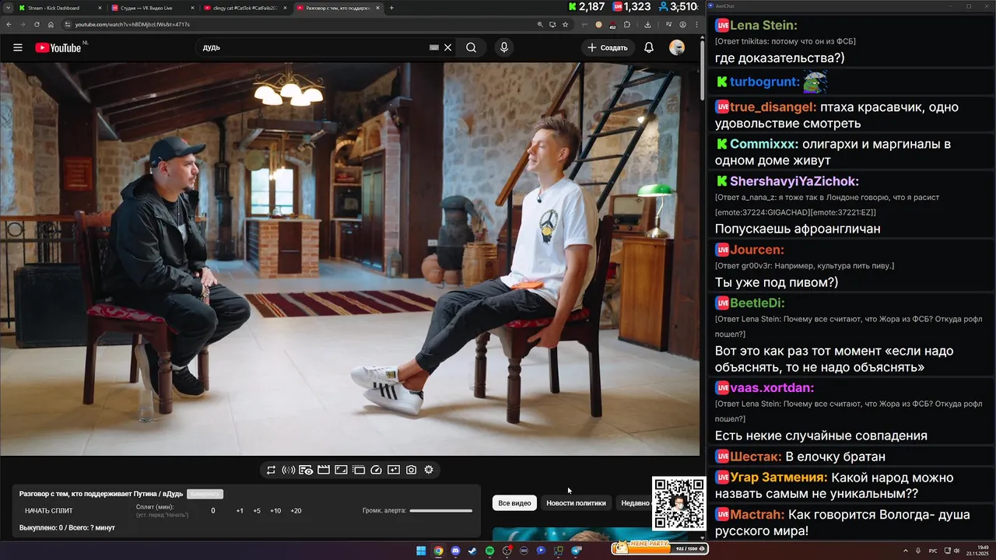Open Google Chrome from the taskbar
Screen dimensions: 996x560
[438, 551]
